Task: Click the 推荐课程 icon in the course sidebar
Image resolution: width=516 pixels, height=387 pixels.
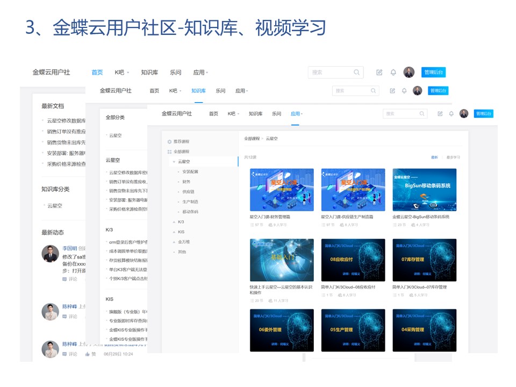Action: (x=169, y=141)
